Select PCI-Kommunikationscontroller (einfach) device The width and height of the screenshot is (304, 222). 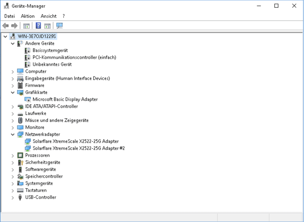pos(74,57)
